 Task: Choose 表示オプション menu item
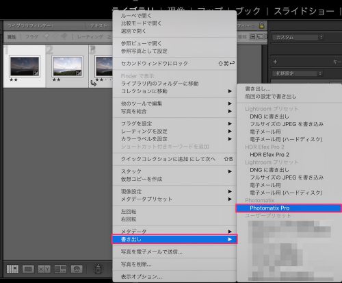coord(174,277)
